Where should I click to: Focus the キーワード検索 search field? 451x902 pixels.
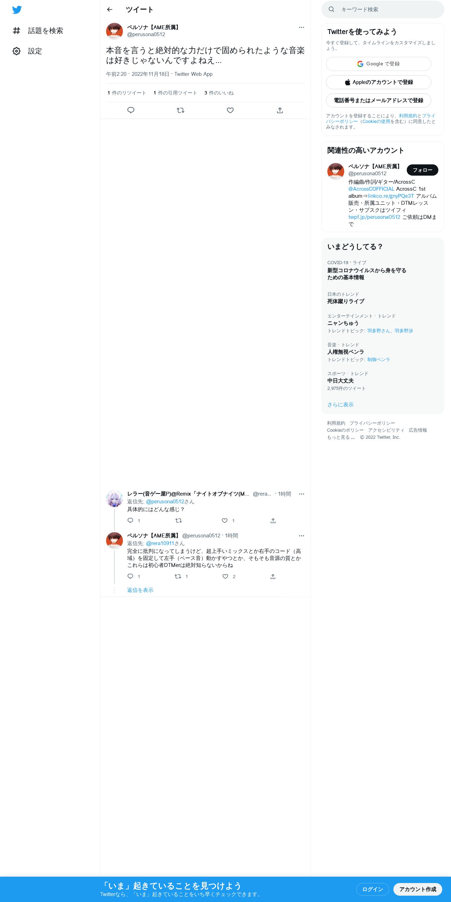pyautogui.click(x=383, y=9)
